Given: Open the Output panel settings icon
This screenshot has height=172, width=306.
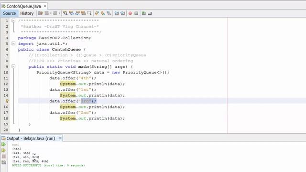Looking at the screenshot, I should pos(4,162).
